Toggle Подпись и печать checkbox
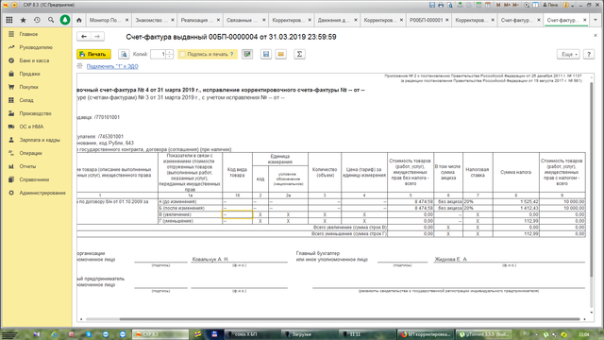The width and height of the screenshot is (604, 340). click(183, 55)
